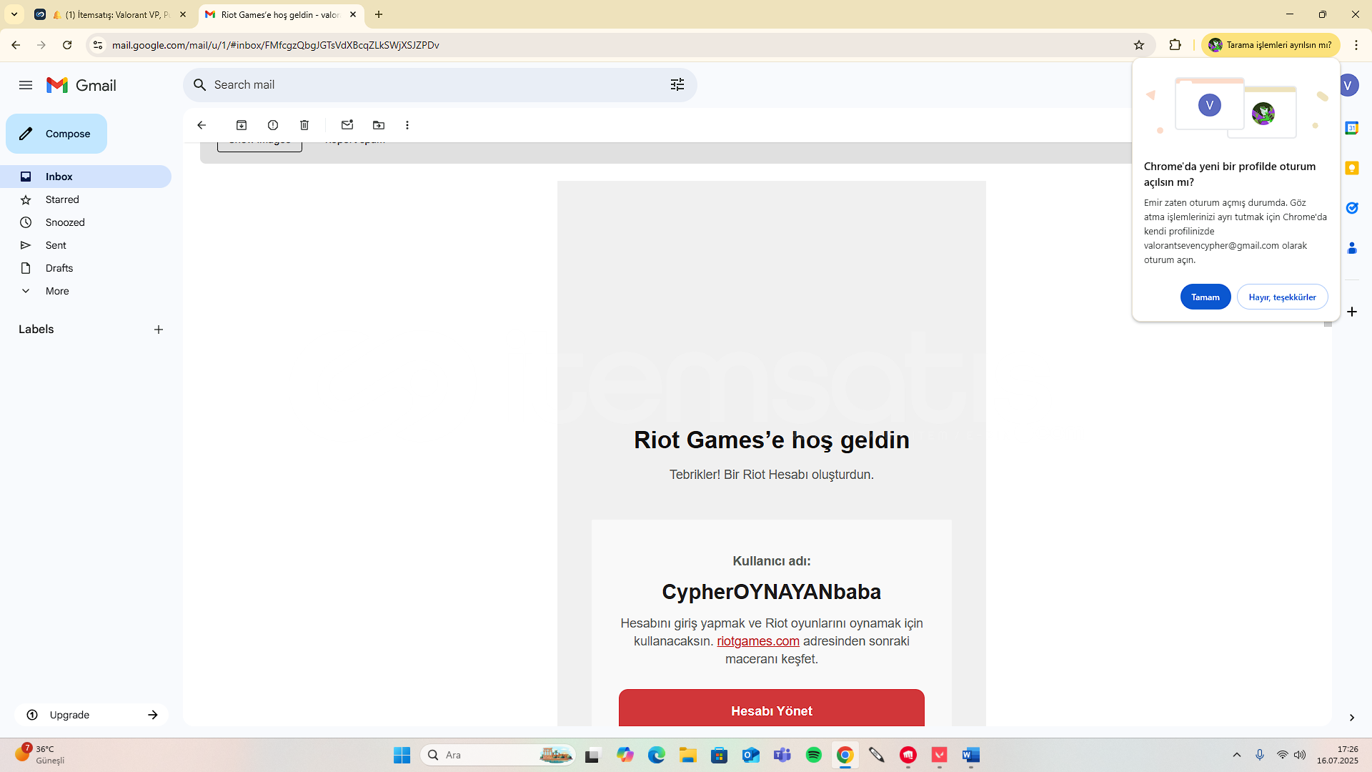Click Hayır, teşekkürler button
This screenshot has width=1372, height=772.
click(1283, 297)
